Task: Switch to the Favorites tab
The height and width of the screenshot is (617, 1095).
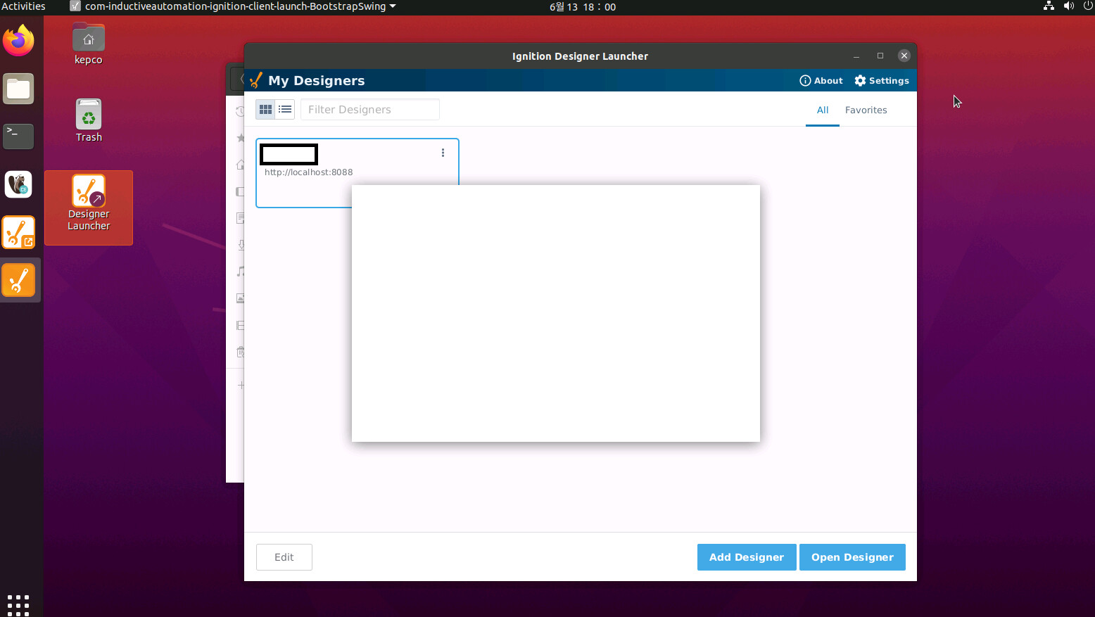Action: (866, 110)
